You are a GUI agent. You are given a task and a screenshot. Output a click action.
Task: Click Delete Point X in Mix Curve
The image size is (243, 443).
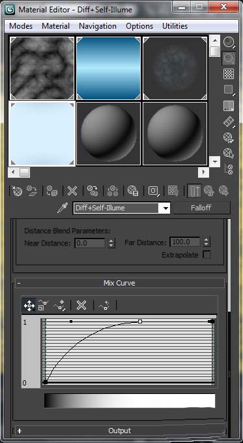point(81,306)
